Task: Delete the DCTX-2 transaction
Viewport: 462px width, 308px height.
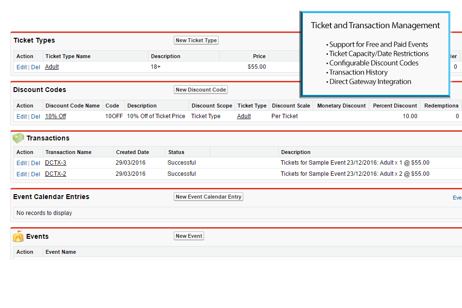Action: point(36,174)
